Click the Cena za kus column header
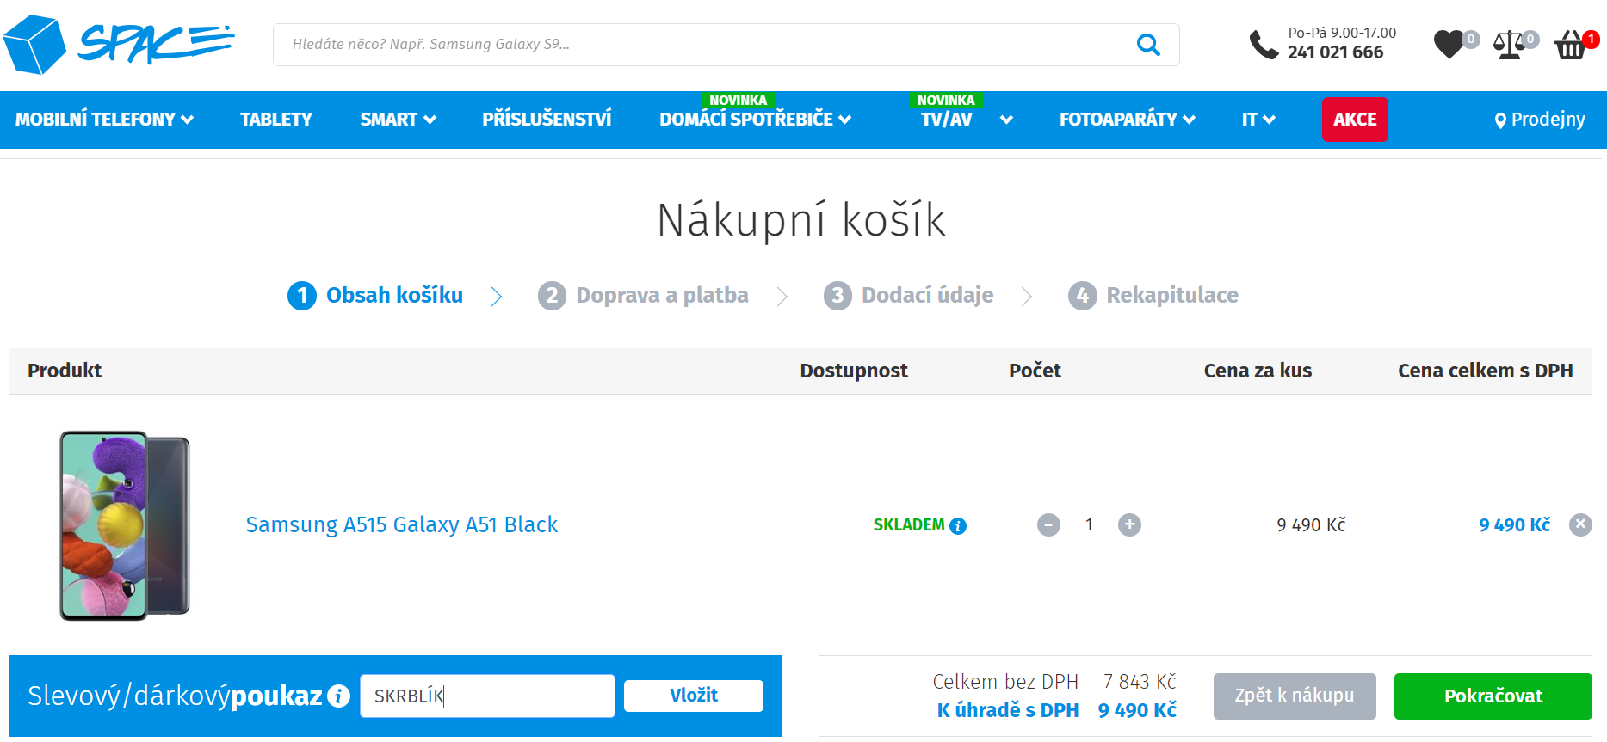The image size is (1607, 742). (x=1258, y=371)
